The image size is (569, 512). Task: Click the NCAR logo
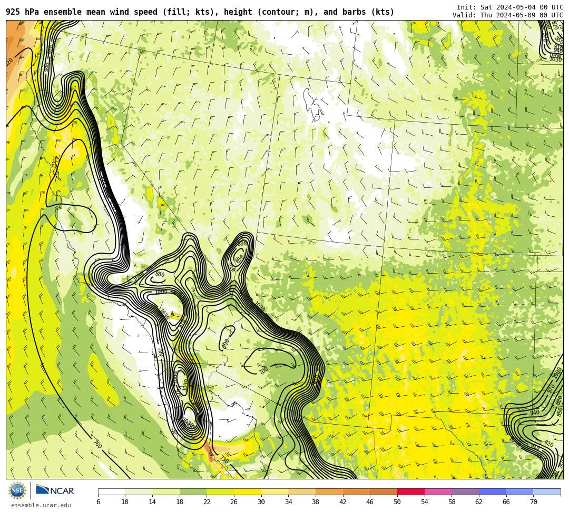tap(55, 490)
